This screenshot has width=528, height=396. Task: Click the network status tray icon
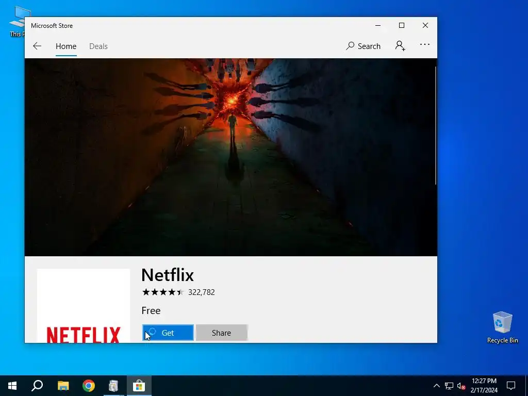449,386
